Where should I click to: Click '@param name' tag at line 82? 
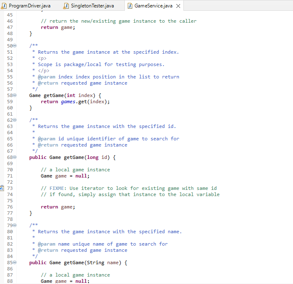tap(54, 244)
